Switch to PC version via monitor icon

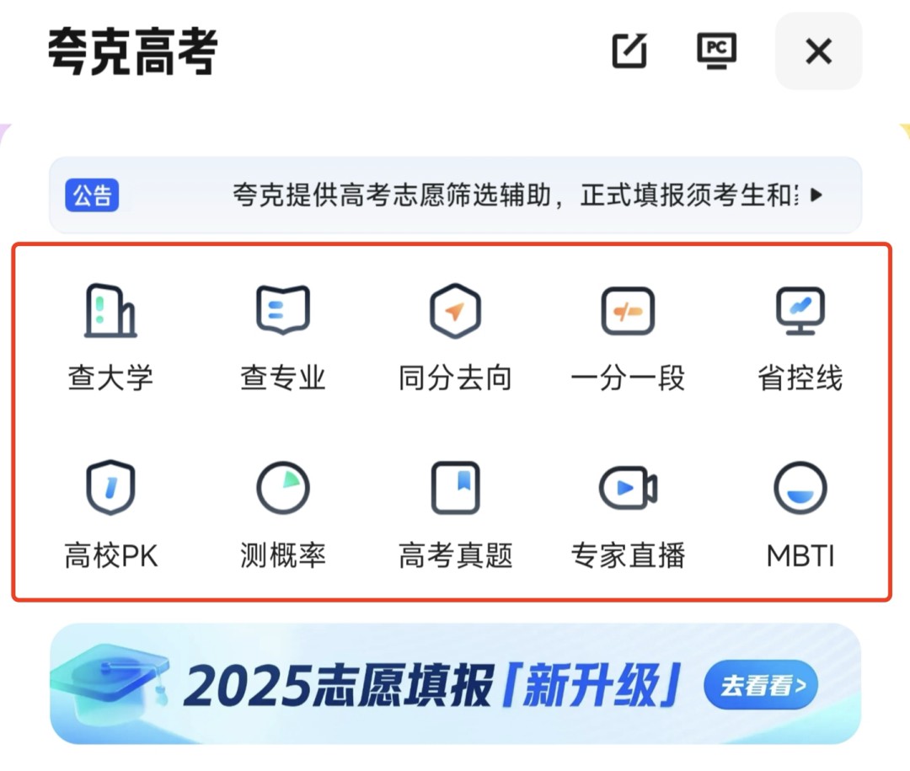(x=717, y=51)
